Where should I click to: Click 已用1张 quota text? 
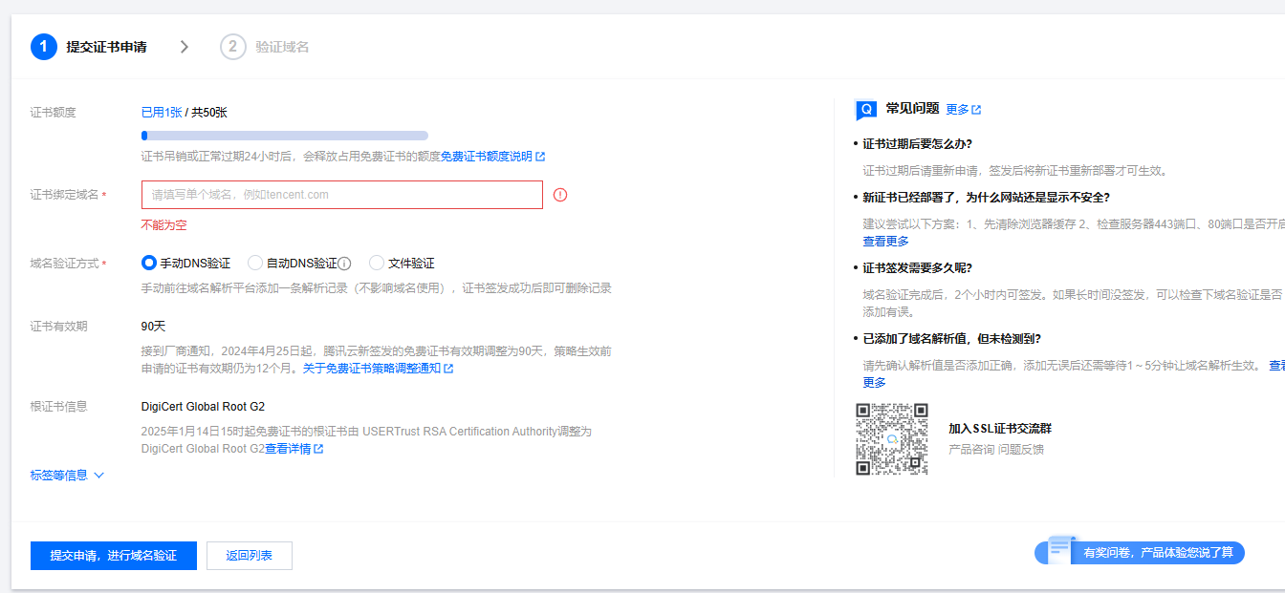162,113
